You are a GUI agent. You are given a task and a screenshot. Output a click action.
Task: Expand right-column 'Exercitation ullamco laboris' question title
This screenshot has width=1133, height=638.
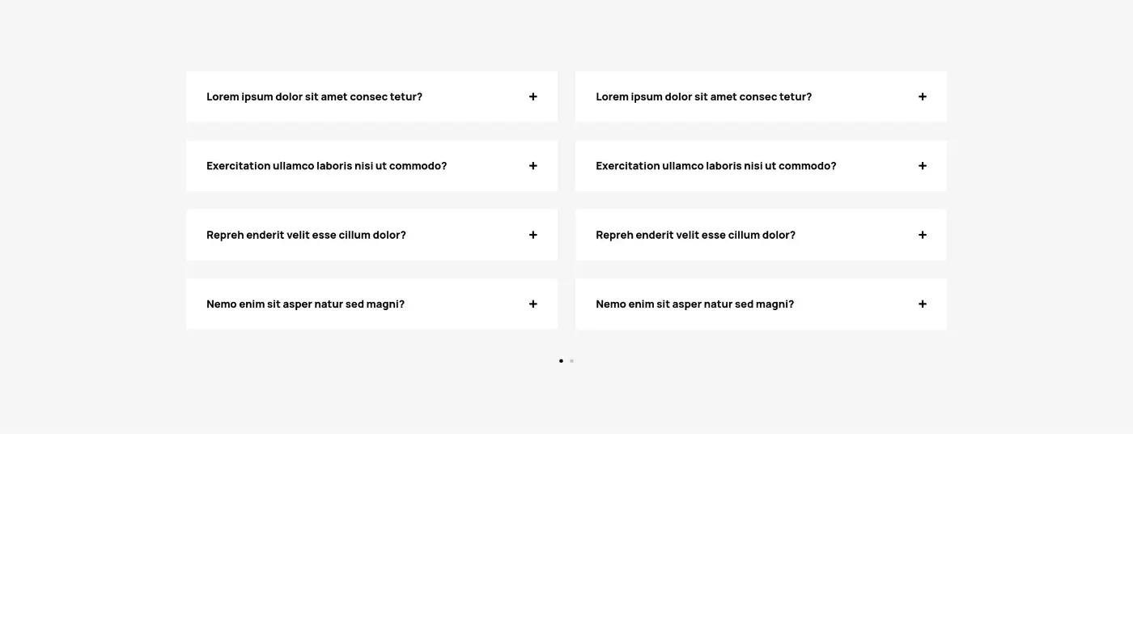[715, 166]
